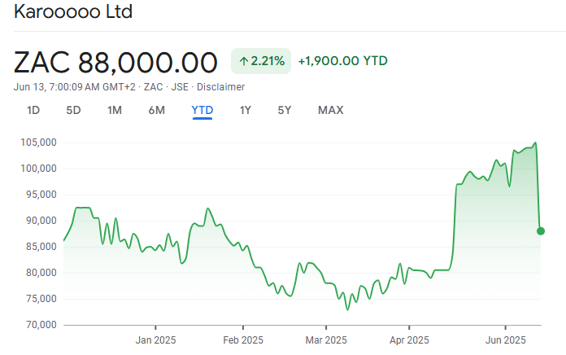Show the MAX history range
The image size is (566, 355).
point(331,110)
